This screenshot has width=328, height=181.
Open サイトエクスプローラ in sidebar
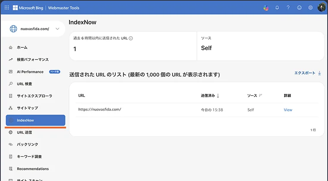click(35, 96)
